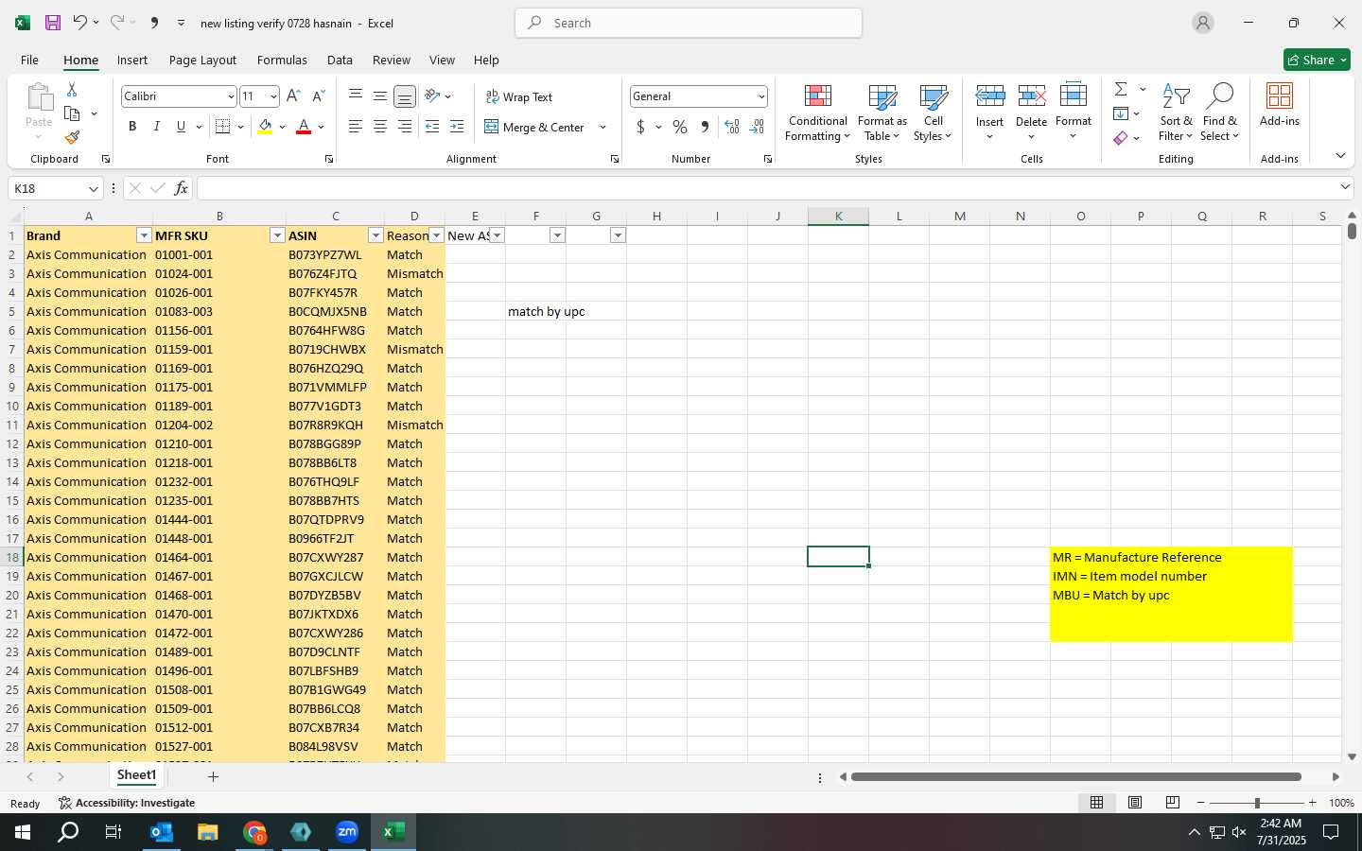Open the Page Layout tab
The width and height of the screenshot is (1362, 851).
coord(202,60)
